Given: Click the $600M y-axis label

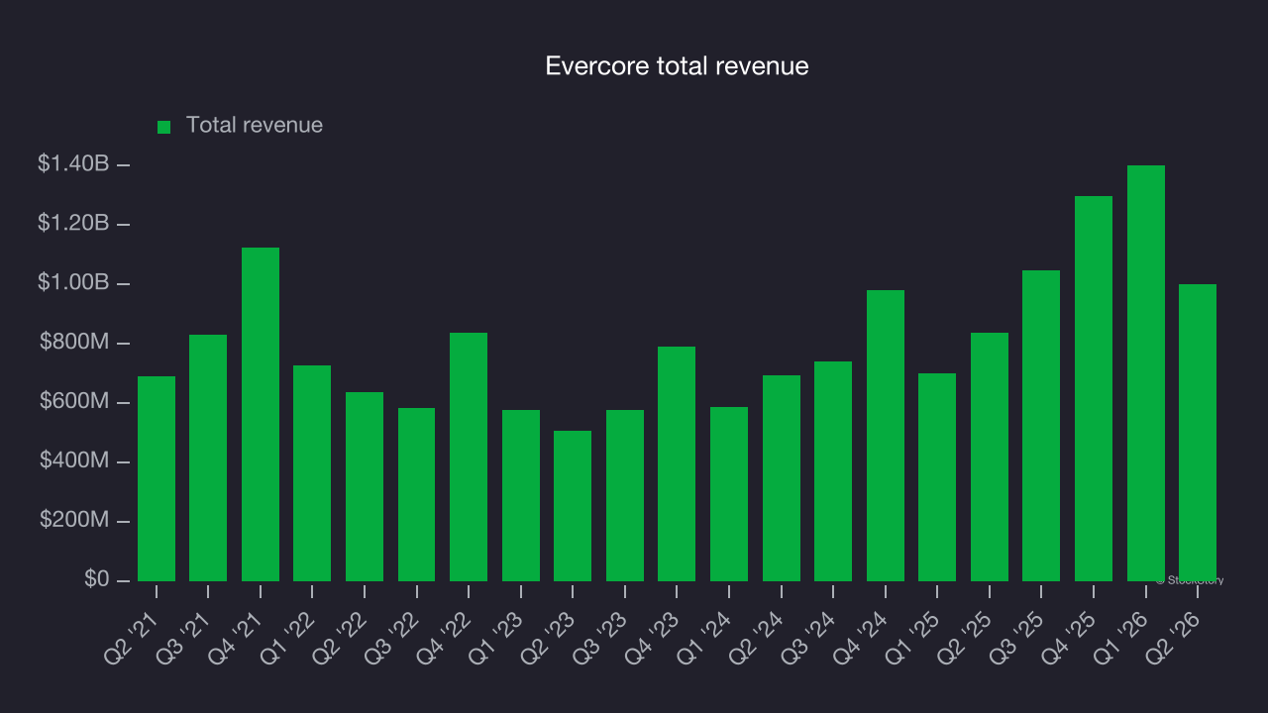Looking at the screenshot, I should (x=74, y=402).
